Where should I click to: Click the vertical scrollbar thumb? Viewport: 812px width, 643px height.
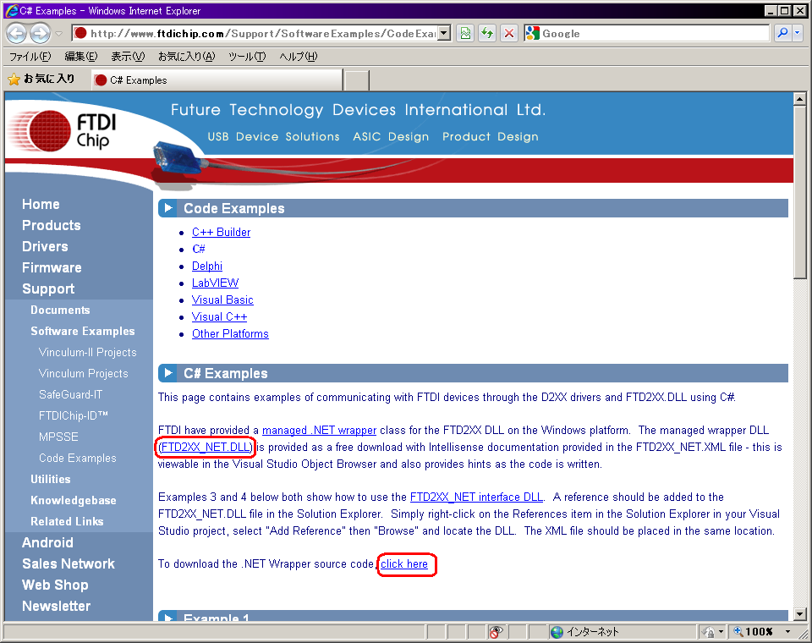point(799,192)
